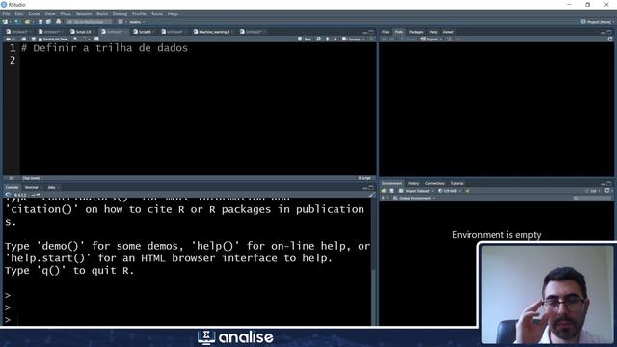Open the Edit menu
The width and height of the screenshot is (617, 347).
19,13
